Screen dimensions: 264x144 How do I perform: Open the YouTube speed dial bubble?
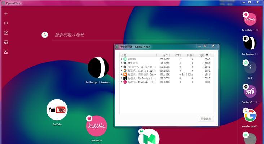[57, 110]
